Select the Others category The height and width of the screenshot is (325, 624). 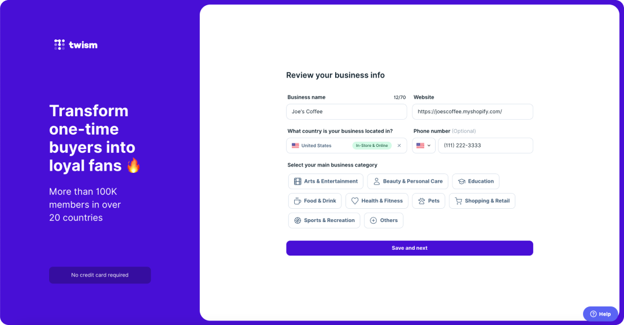[384, 220]
